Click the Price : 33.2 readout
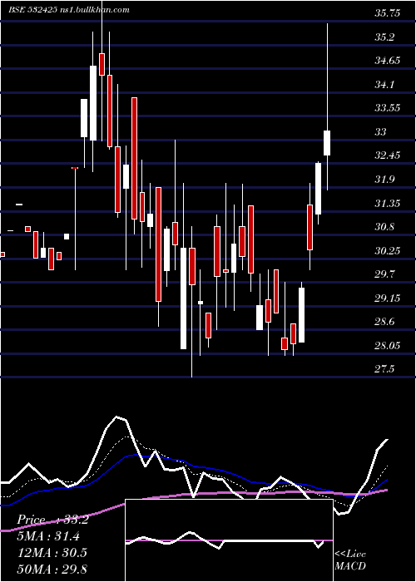The image size is (416, 582). [x=52, y=520]
